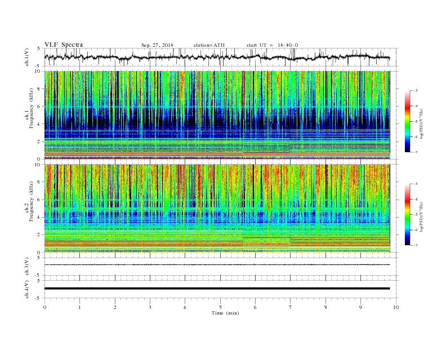Click the time axis end label "10"
This screenshot has height=345, width=446.
point(396,307)
